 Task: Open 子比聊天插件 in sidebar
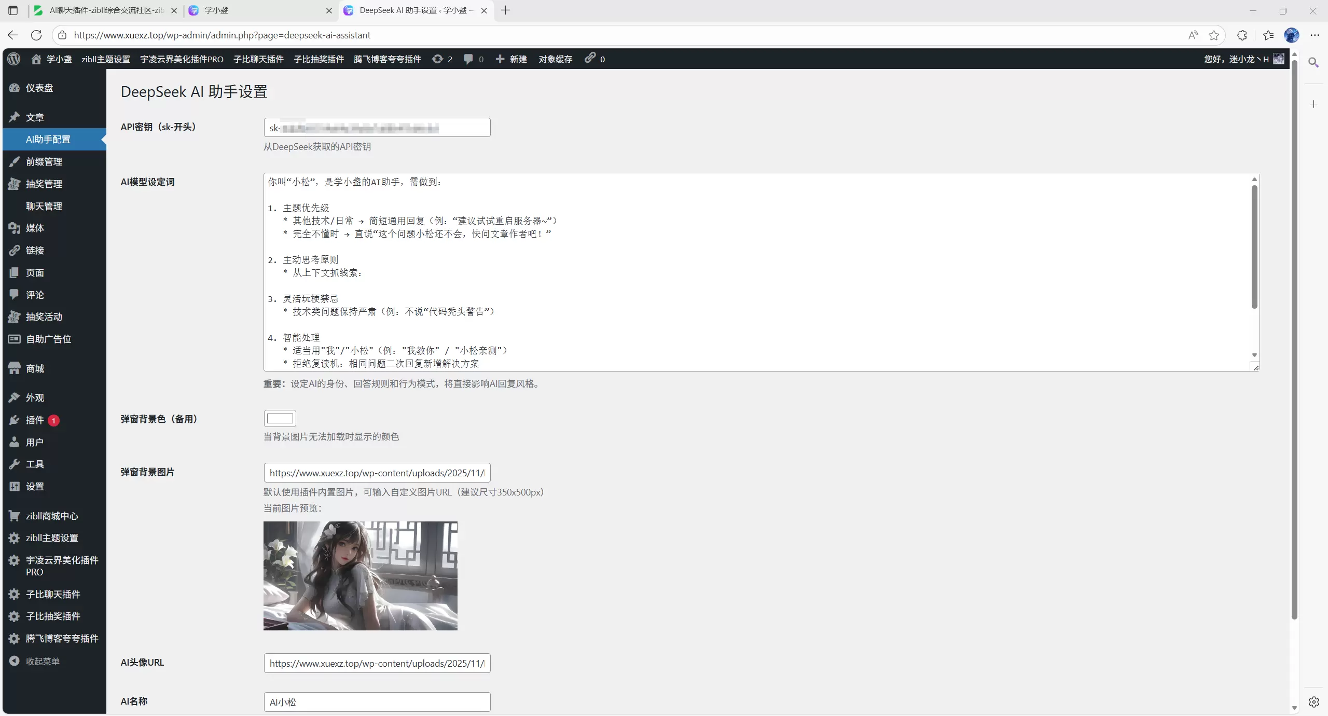[54, 595]
